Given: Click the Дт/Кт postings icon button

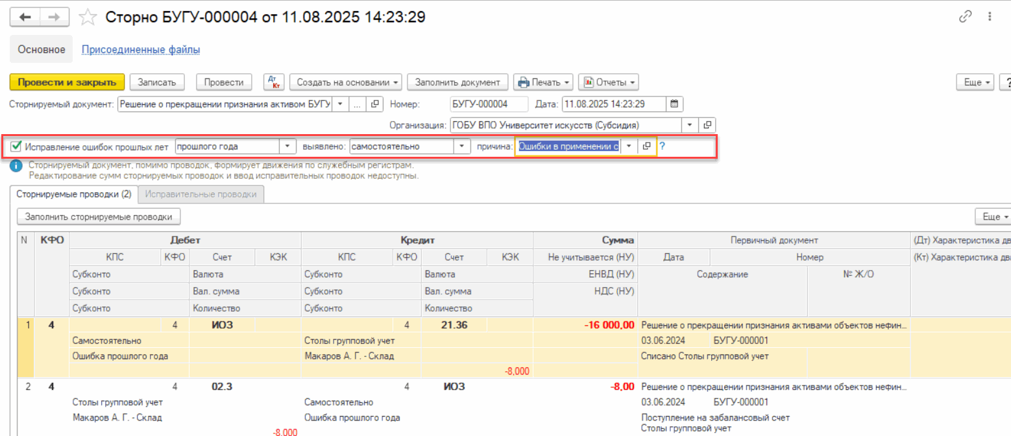Looking at the screenshot, I should coord(274,82).
